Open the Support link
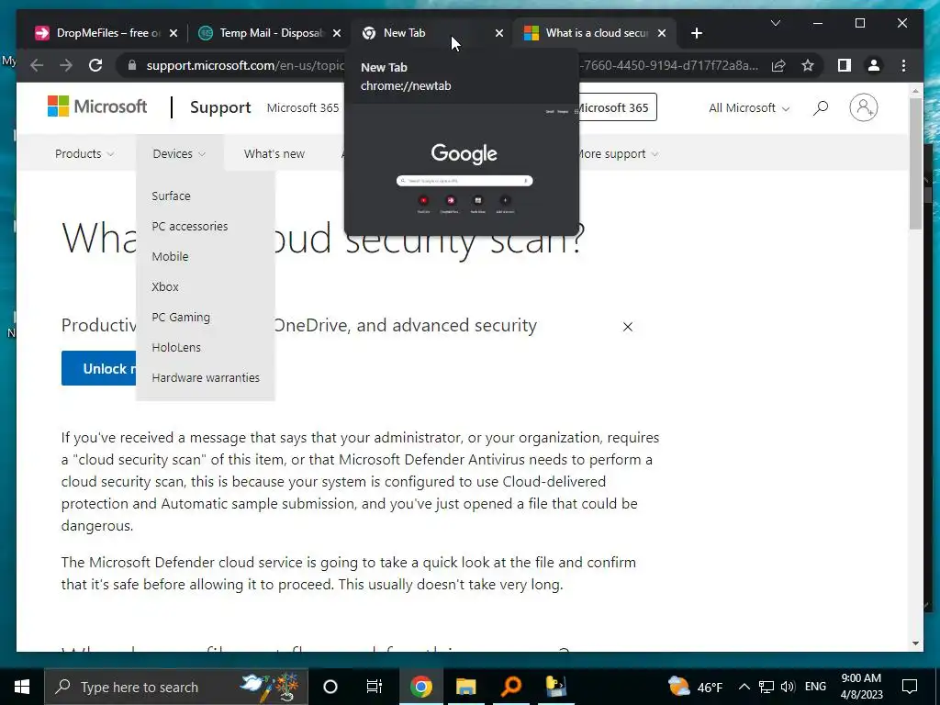Image resolution: width=940 pixels, height=705 pixels. point(220,107)
